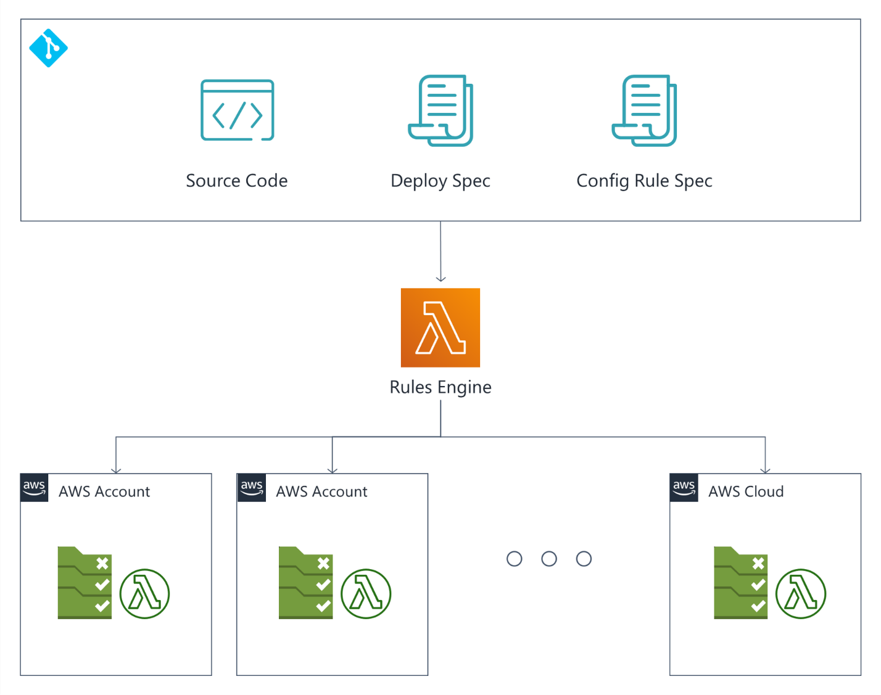Open the orange Rules Engine Lambda icon
The height and width of the screenshot is (695, 881).
pos(440,327)
